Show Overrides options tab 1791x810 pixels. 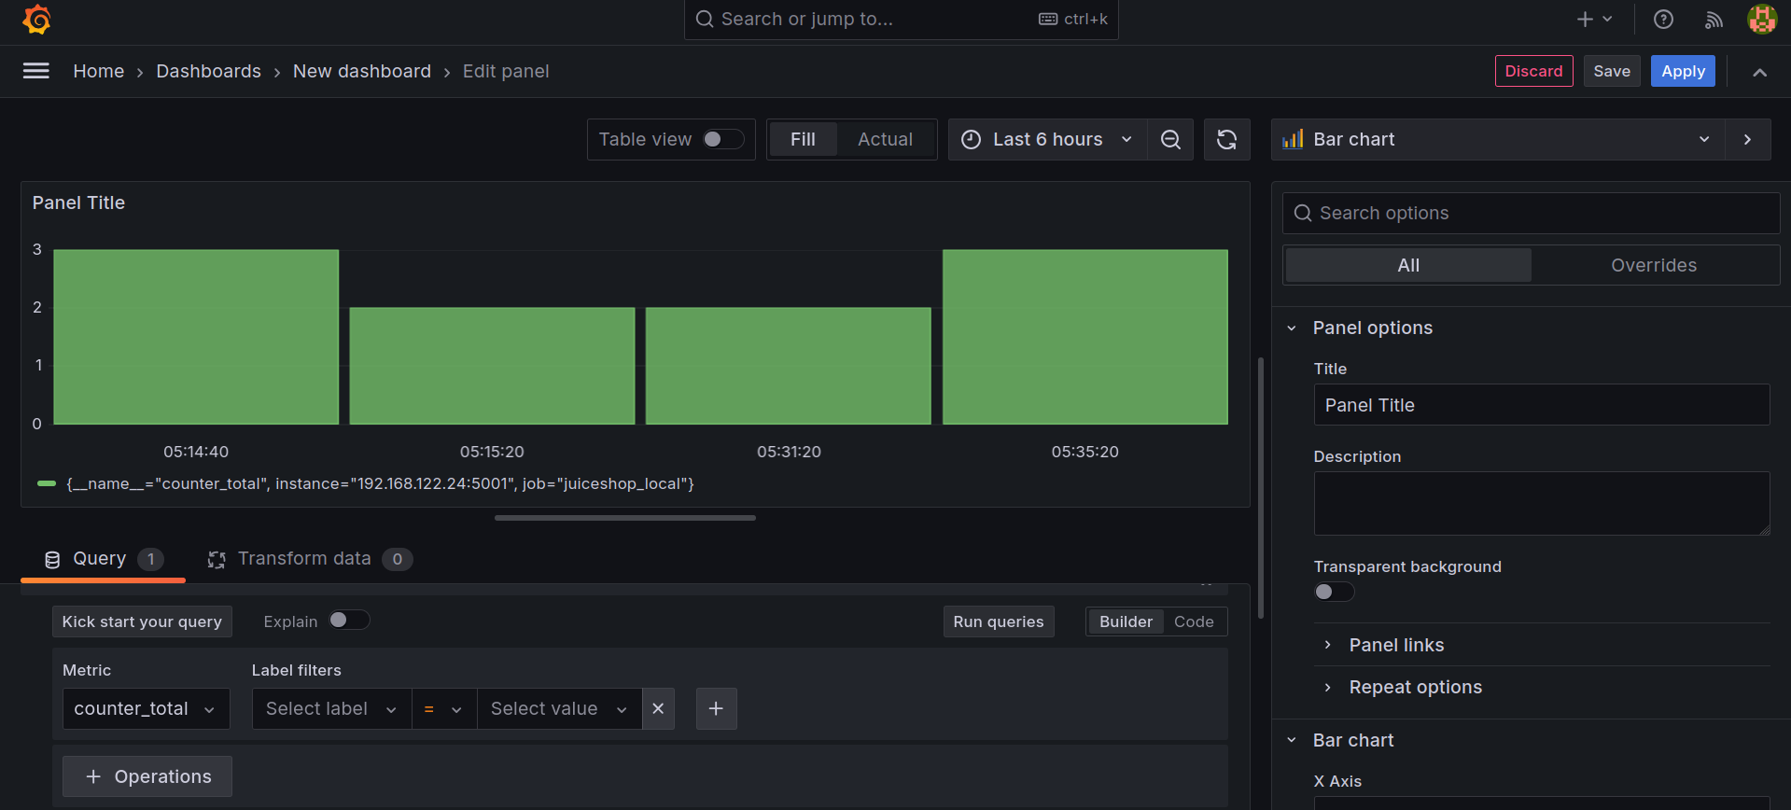tap(1654, 265)
